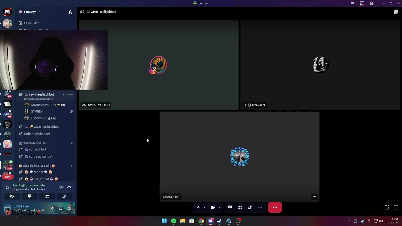Screen dimensions: 402x226
Task: Open the Help question mark icon
Action: 372,3
